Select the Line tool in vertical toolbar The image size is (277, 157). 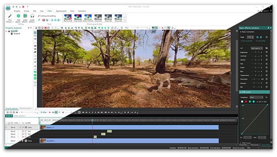[x=35, y=43]
